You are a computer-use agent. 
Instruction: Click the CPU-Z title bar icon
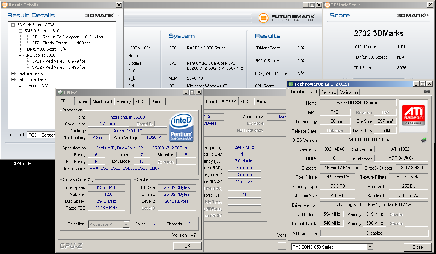[x=60, y=92]
